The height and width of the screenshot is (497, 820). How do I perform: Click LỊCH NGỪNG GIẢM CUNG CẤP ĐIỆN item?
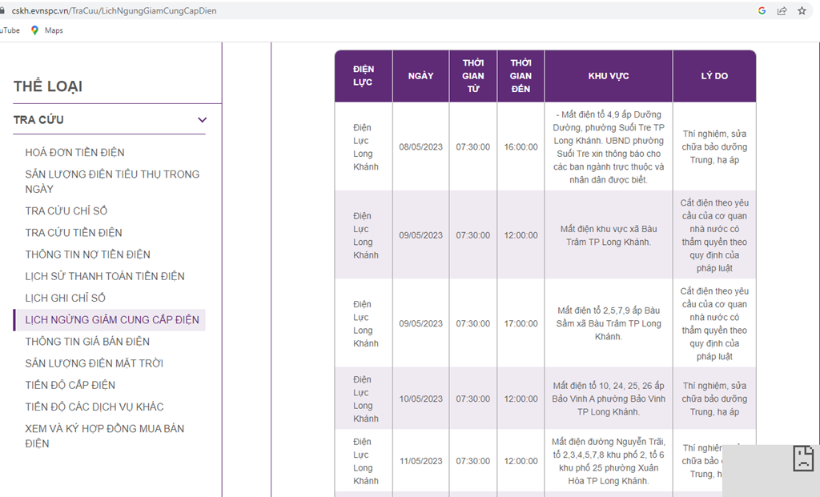[112, 319]
